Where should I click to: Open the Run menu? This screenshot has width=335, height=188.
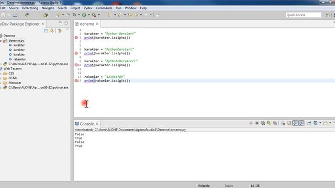(118, 8)
